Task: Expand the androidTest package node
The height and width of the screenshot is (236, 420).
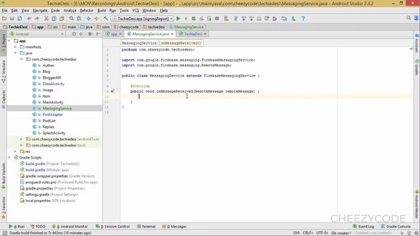Action: [22, 139]
